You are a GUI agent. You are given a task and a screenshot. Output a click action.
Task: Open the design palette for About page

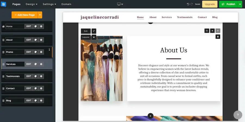pos(36,40)
